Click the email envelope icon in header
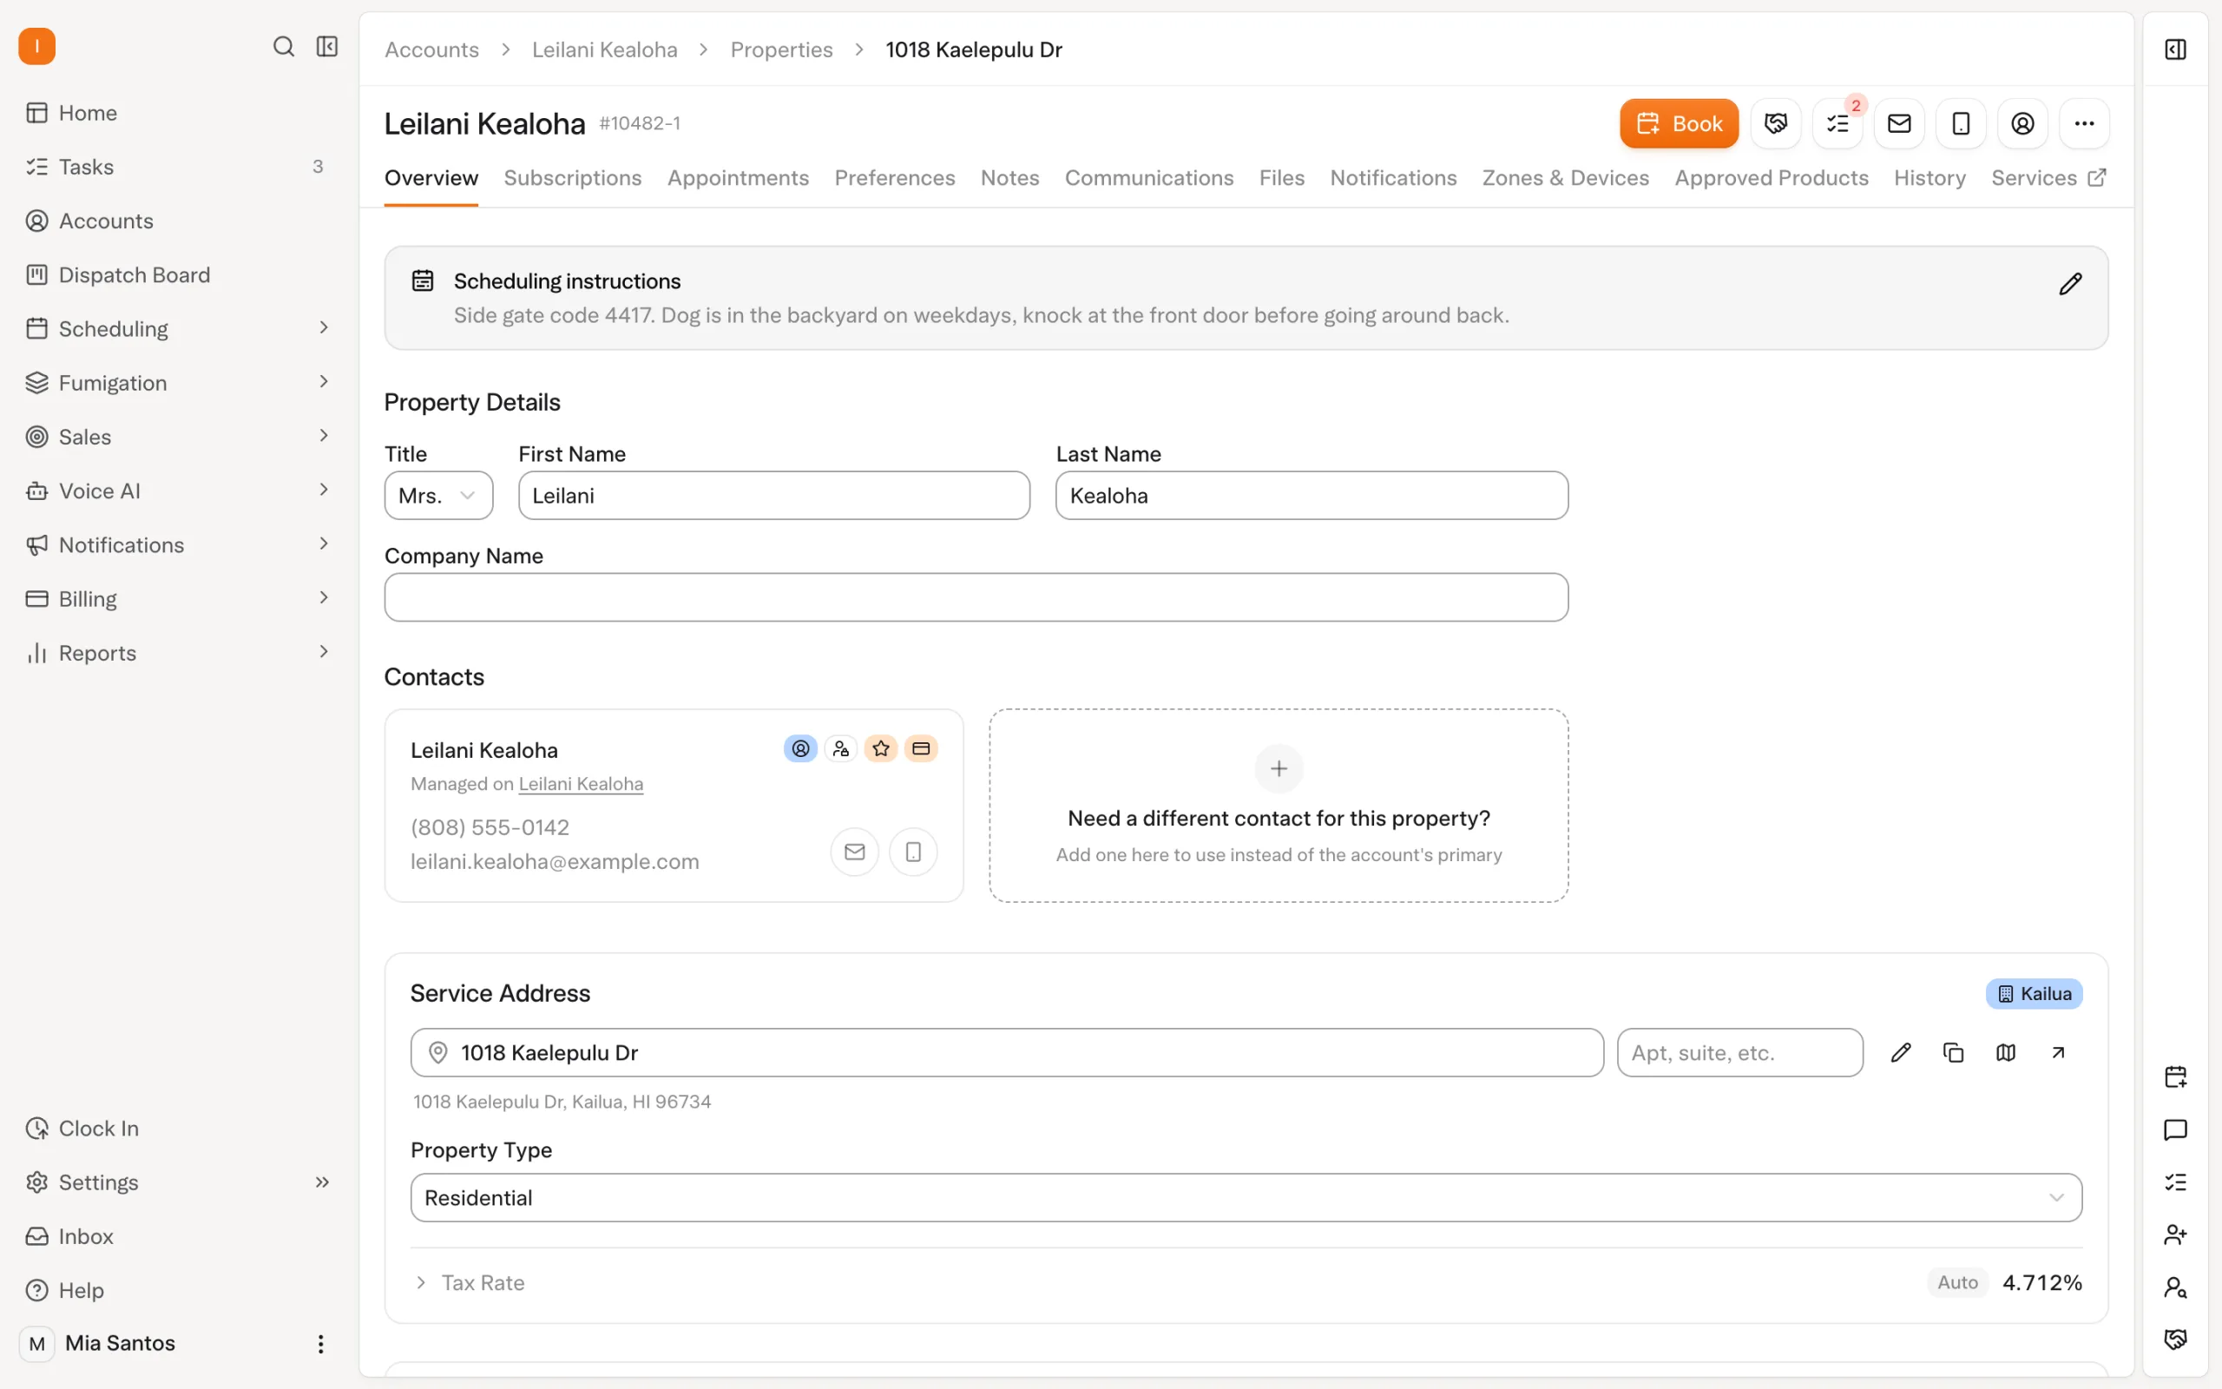 pos(1899,123)
